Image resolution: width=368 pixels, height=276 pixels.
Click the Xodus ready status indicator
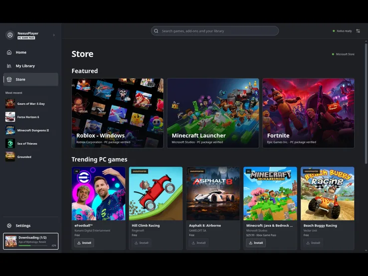tap(342, 31)
